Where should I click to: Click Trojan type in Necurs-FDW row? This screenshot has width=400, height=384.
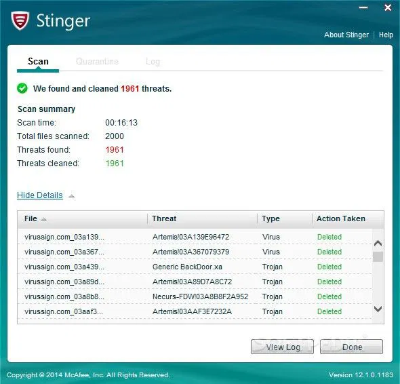tap(272, 296)
